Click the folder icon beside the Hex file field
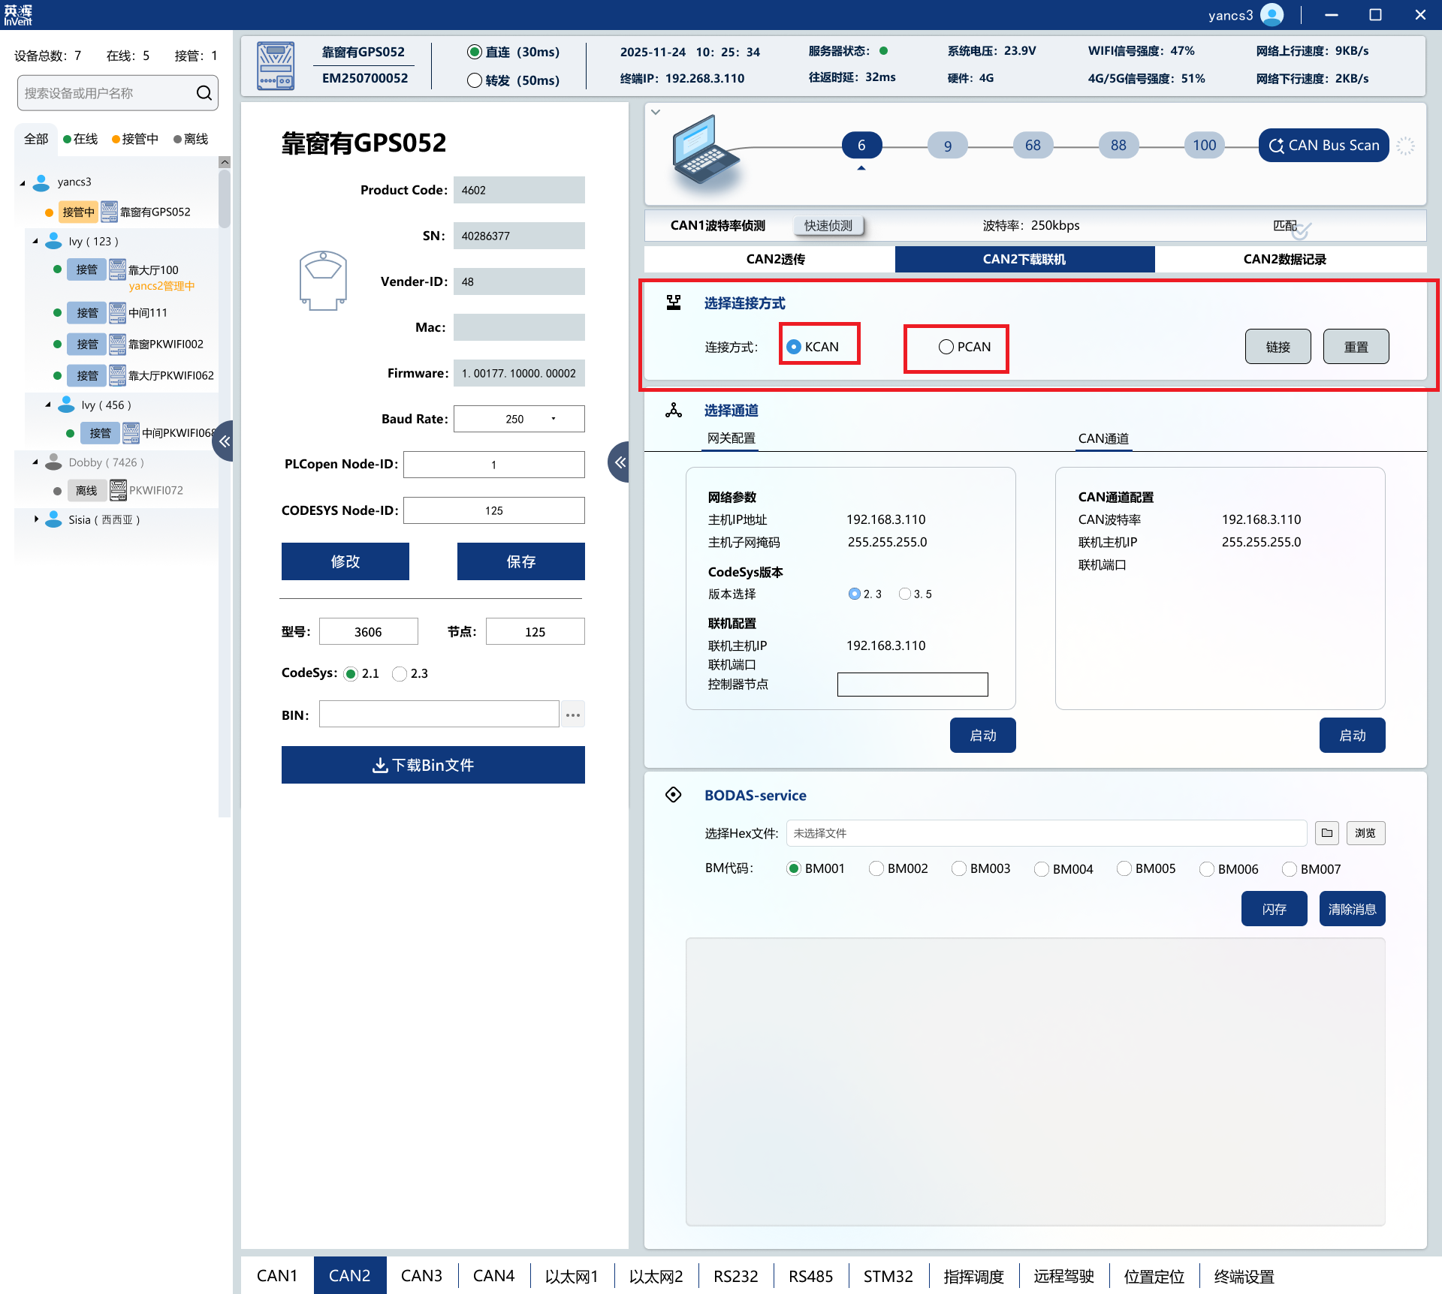Screen dimensions: 1442x1294 point(1327,833)
